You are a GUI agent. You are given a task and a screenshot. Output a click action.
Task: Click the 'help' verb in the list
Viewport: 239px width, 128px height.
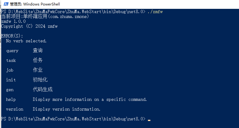point(11,99)
